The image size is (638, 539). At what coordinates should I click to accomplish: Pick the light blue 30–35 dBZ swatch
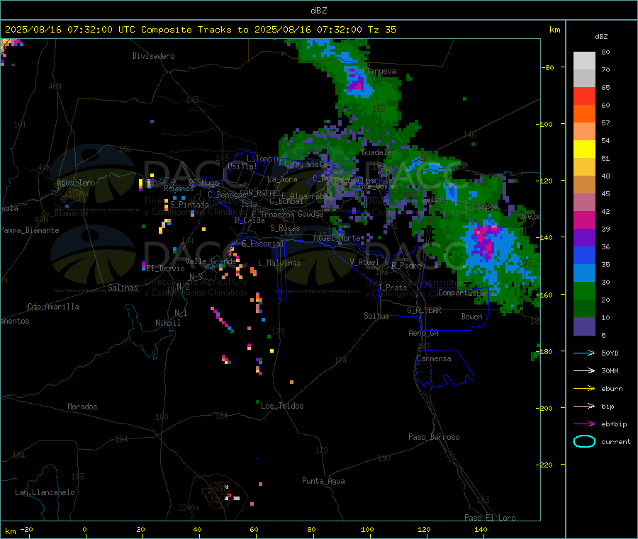[x=584, y=273]
